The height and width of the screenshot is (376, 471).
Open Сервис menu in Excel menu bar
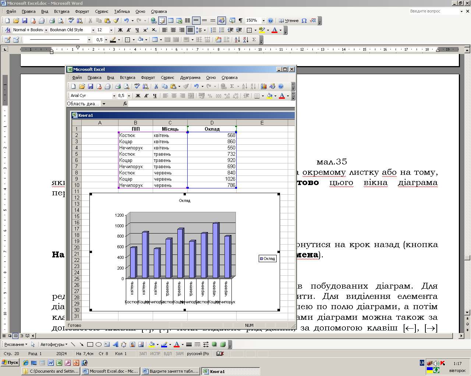click(167, 77)
